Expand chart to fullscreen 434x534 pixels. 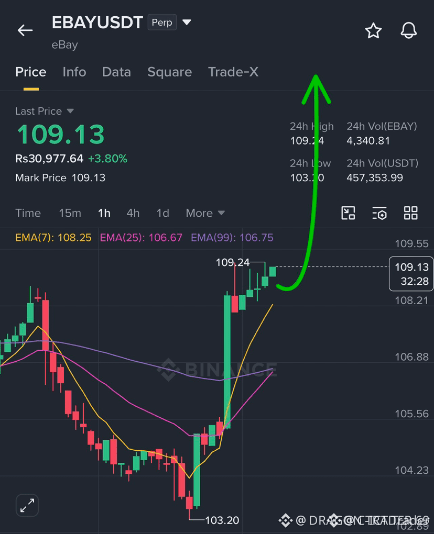[x=27, y=505]
